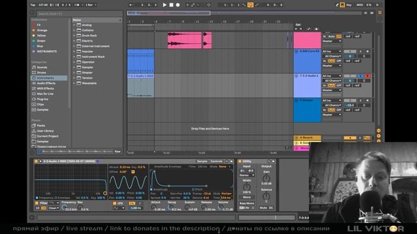The image size is (417, 234).
Task: Click the Raw preview button in browser
Action: (117, 151)
